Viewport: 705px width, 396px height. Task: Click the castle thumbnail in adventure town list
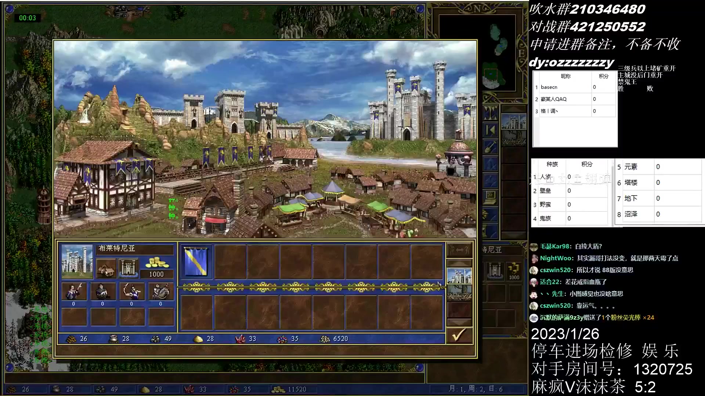514,122
